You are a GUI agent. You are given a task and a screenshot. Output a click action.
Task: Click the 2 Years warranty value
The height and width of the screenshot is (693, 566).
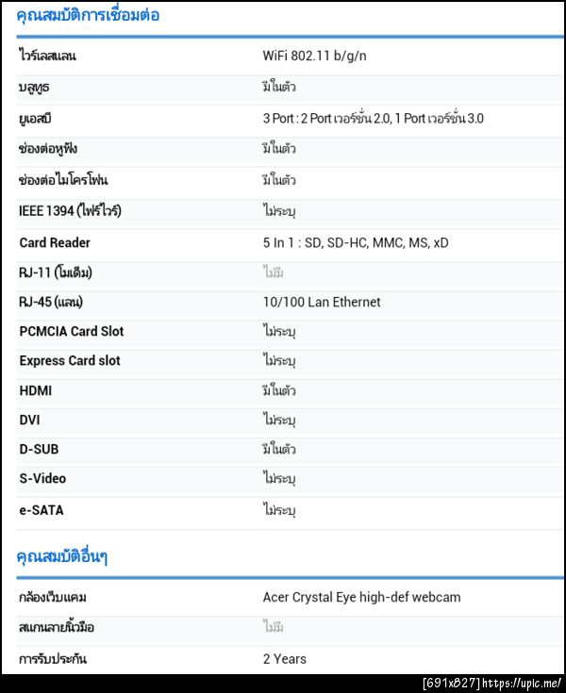(284, 658)
